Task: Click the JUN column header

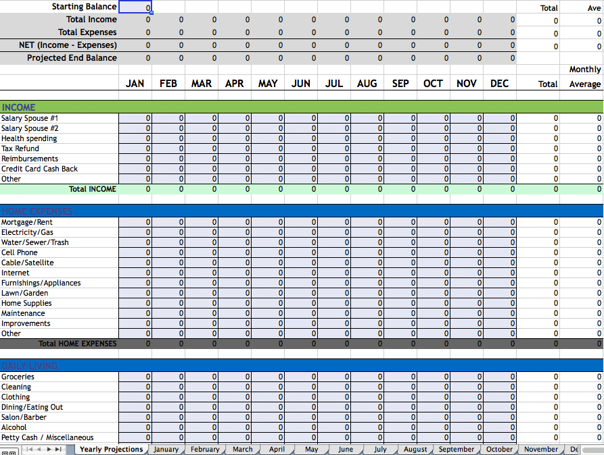Action: [x=301, y=84]
